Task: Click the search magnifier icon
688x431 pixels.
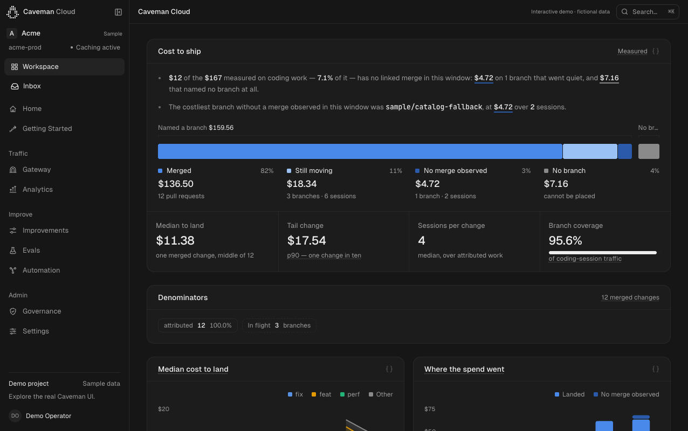Action: [x=625, y=12]
